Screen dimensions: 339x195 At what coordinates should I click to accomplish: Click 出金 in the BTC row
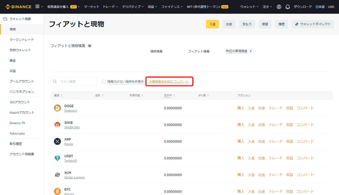click(x=261, y=191)
